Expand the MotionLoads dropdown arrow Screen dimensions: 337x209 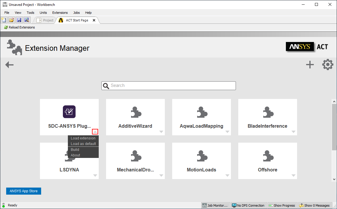tap(227, 176)
